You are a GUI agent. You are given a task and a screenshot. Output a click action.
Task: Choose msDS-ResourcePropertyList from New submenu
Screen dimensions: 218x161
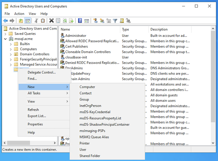click(107, 118)
